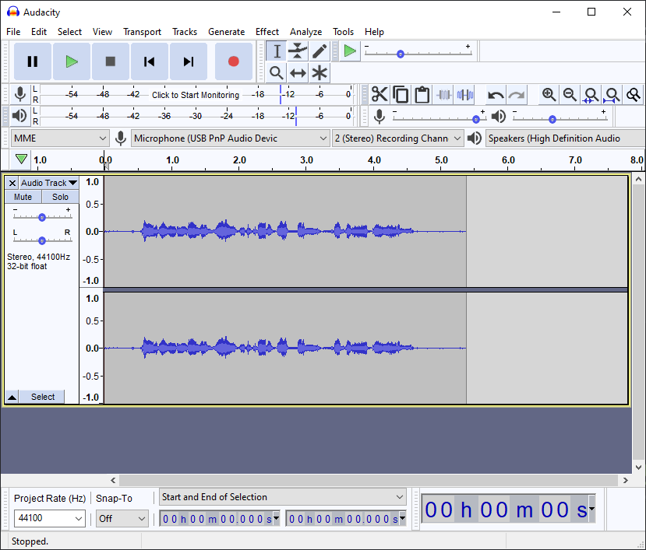
Task: Open the Analyze menu
Action: coord(305,32)
